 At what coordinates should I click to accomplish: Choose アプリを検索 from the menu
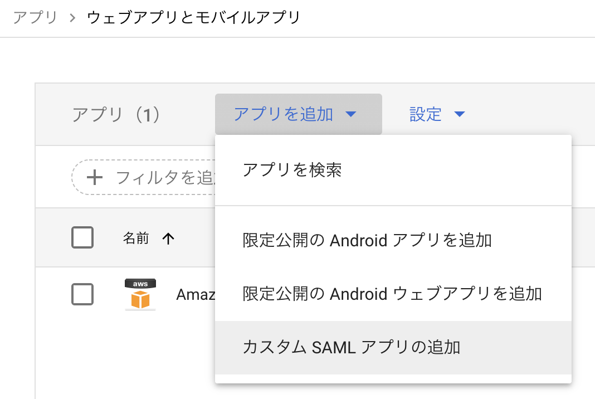pos(292,170)
